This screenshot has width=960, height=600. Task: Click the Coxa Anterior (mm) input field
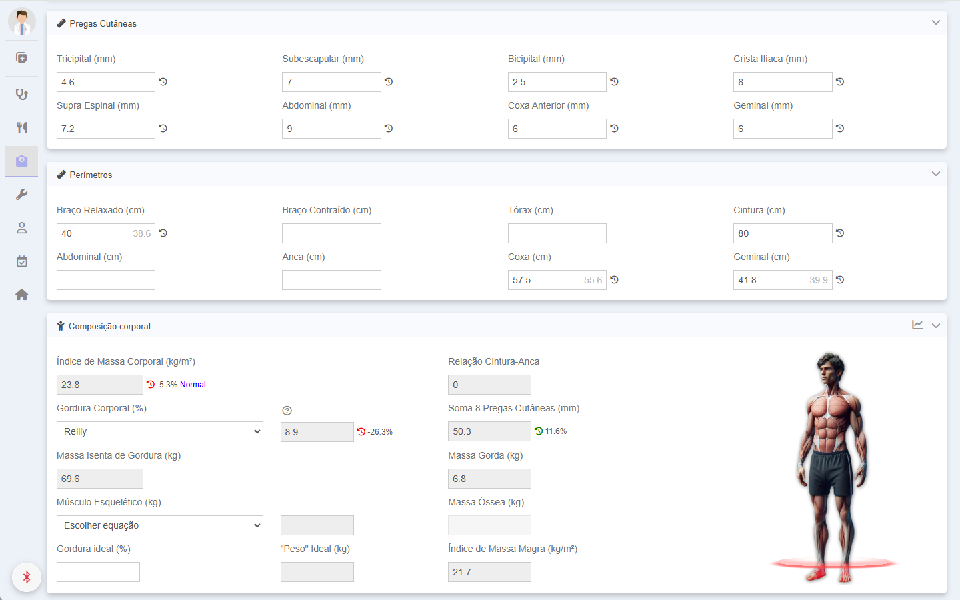pos(557,129)
